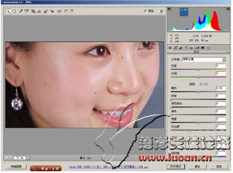Screen dimensions: 233x173
Task: Rotate image counterclockwise icon
Action: click(66, 11)
